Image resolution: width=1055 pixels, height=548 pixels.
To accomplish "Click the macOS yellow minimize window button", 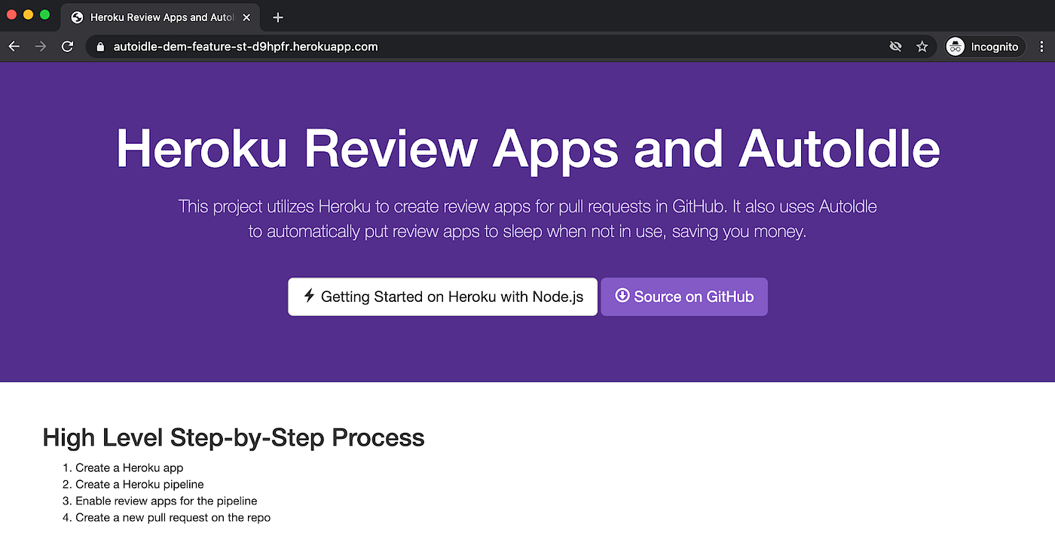I will (x=28, y=14).
